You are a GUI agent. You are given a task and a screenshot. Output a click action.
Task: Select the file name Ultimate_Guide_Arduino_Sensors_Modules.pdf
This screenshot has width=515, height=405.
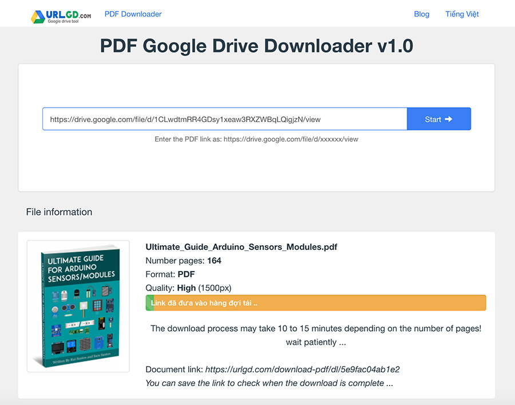pyautogui.click(x=241, y=247)
